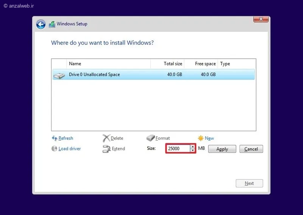Increase the size with the up spinner arrow
Viewport: 303px width, 215px height.
click(192, 146)
